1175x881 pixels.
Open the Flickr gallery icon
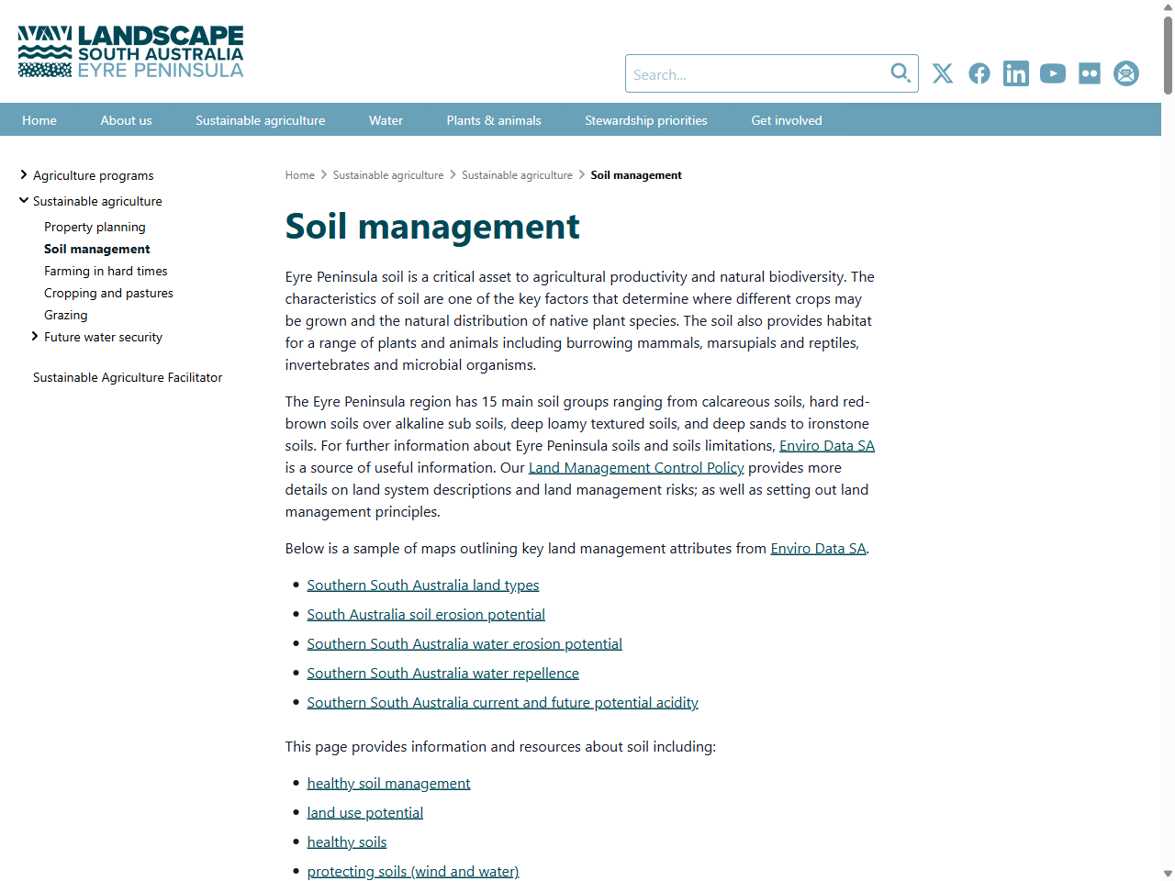[x=1089, y=73]
